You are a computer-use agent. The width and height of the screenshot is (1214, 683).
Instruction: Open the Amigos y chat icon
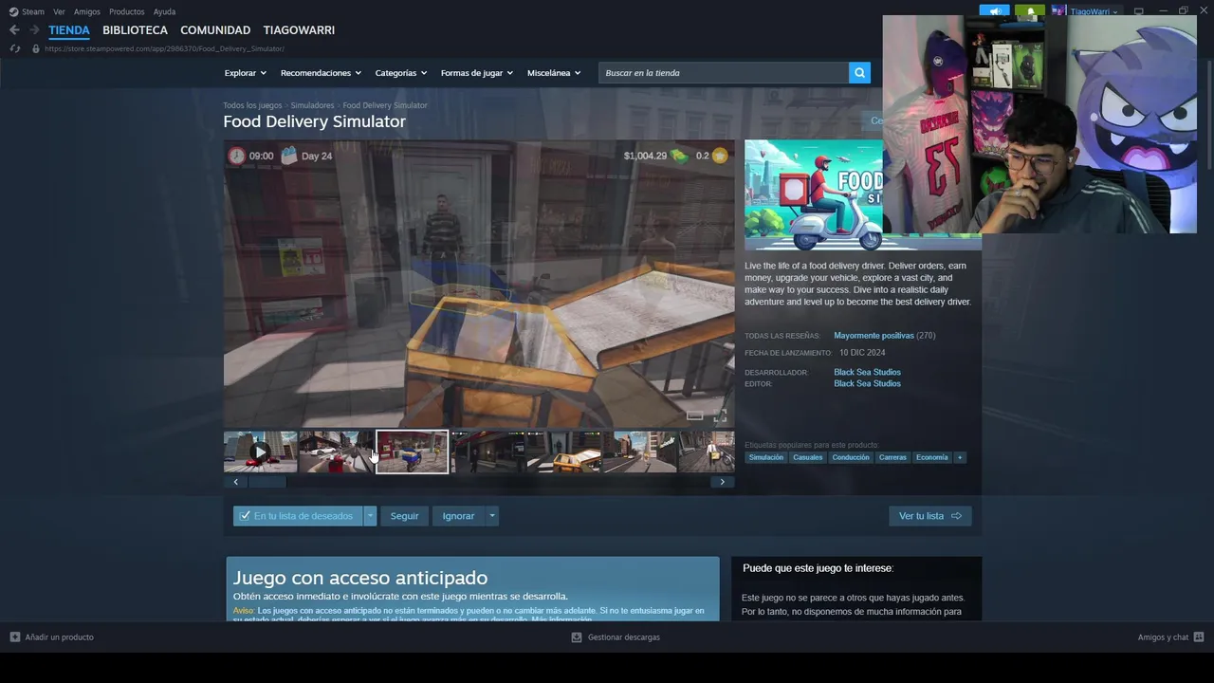click(1199, 637)
